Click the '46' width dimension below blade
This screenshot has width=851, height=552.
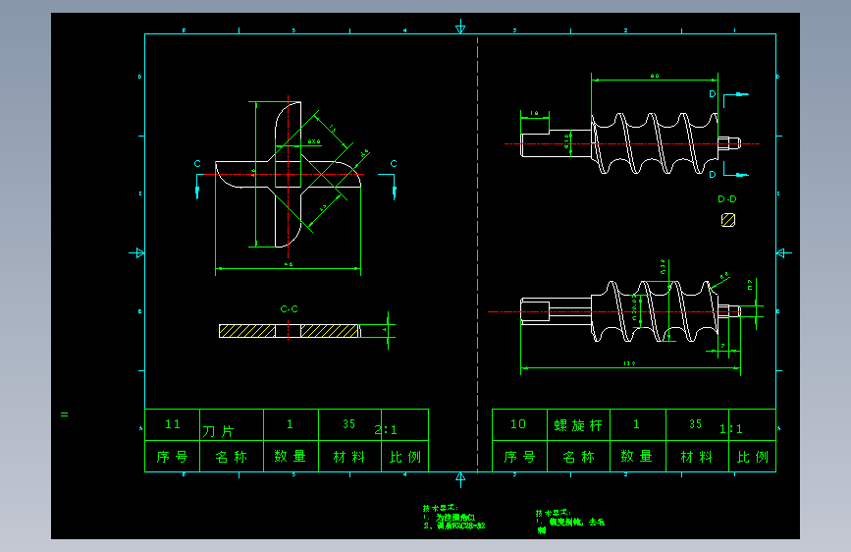point(289,264)
